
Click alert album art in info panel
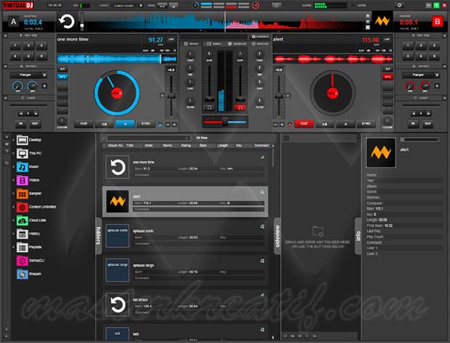[x=381, y=152]
